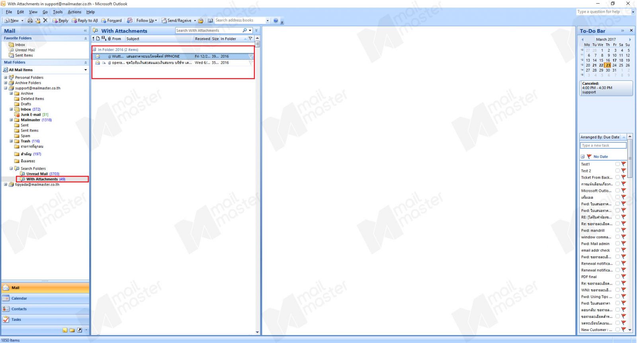Collapse the In Folder: 2016 group

click(x=94, y=50)
